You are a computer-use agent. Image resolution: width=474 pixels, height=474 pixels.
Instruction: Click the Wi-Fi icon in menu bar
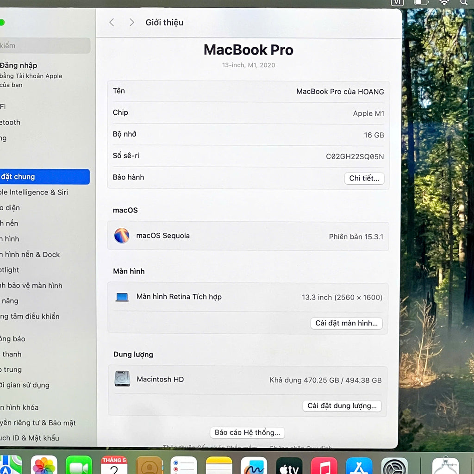444,2
